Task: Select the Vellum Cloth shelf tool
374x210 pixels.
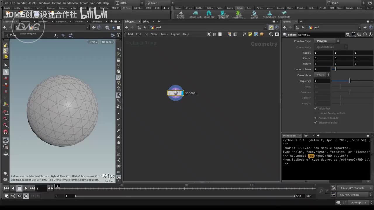Action: [x=195, y=14]
